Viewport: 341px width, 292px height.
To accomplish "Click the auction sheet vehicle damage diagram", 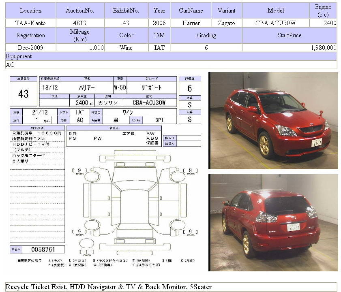I will (x=135, y=203).
